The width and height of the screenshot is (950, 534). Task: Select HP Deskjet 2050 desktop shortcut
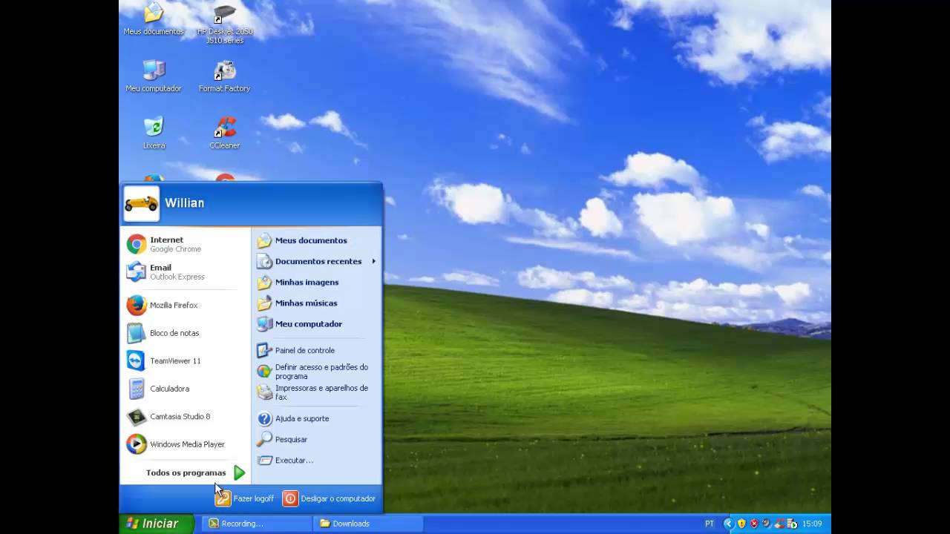(225, 24)
